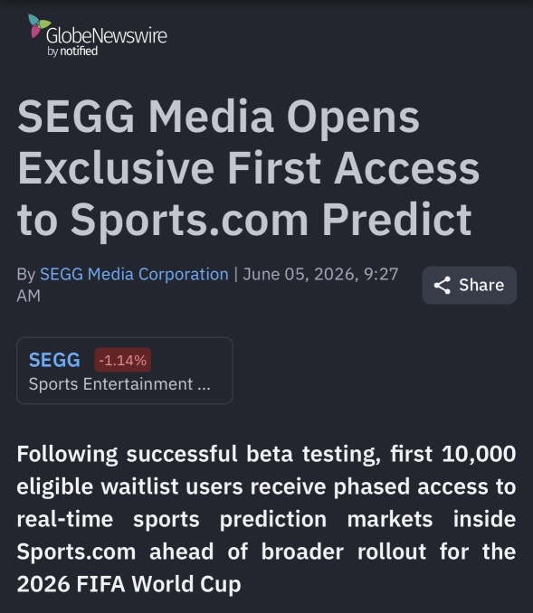This screenshot has height=613, width=533.
Task: Click the GlobeNewswire wordmark text
Action: tap(107, 35)
